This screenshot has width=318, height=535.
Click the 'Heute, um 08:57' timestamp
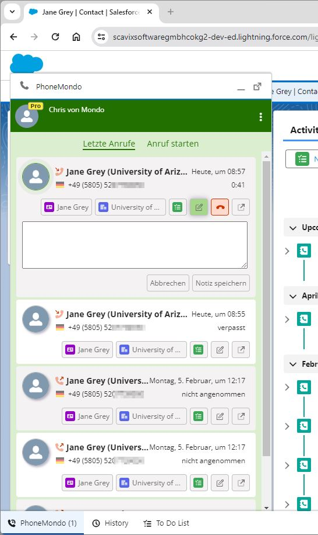click(218, 172)
